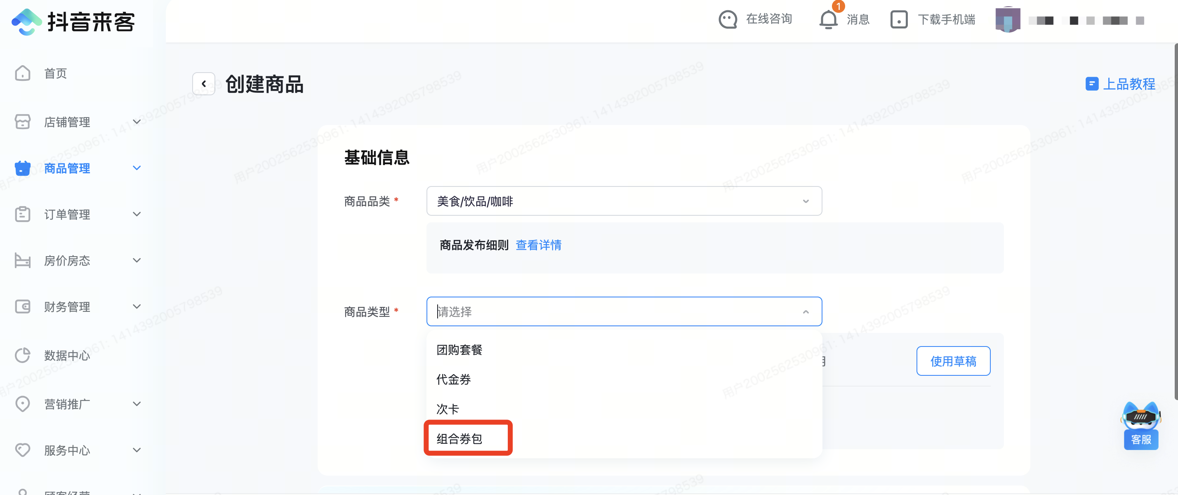Screen dimensions: 1178x495
Task: Click the 服务中心 sidebar label
Action: click(67, 450)
